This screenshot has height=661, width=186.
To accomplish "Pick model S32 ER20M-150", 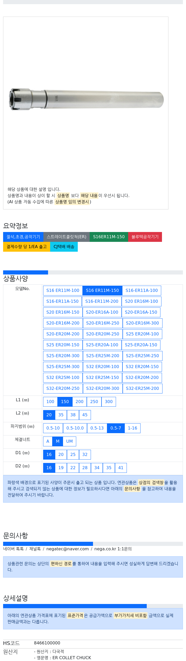I will click(142, 367).
